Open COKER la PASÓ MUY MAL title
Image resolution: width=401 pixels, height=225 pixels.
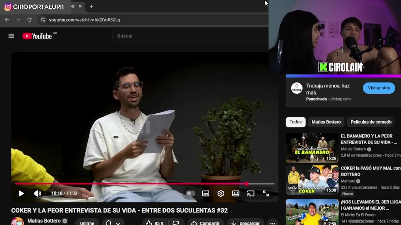370,171
